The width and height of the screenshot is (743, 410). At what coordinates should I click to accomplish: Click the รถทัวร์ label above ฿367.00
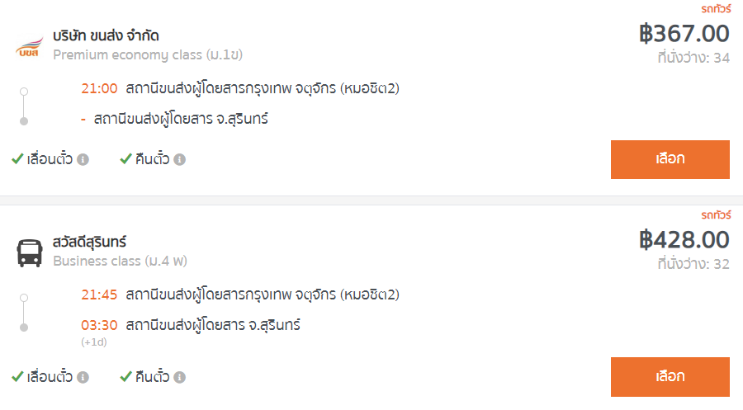point(716,8)
